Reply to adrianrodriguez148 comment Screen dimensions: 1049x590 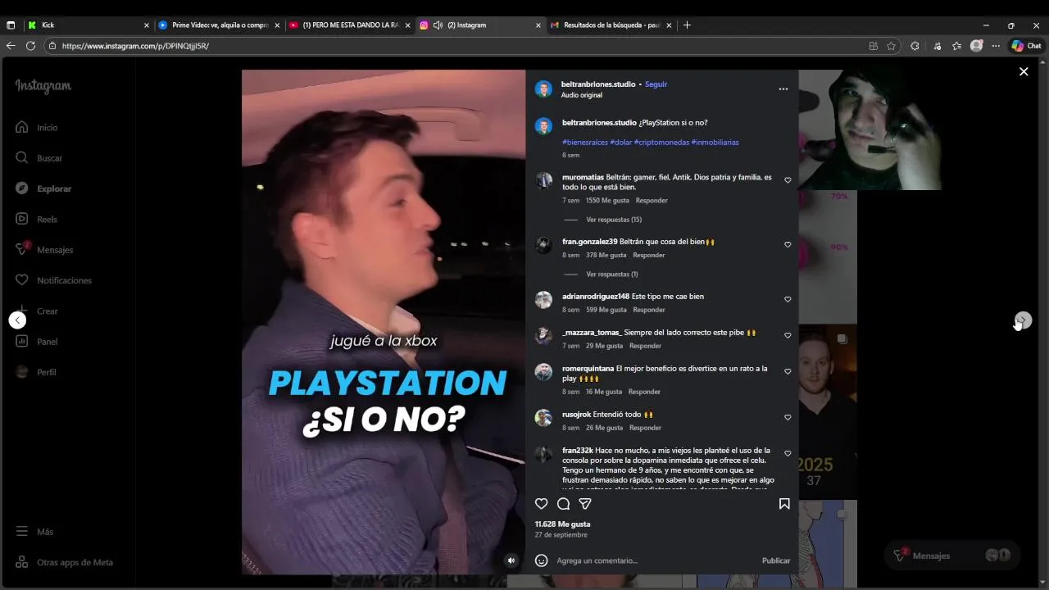click(649, 310)
